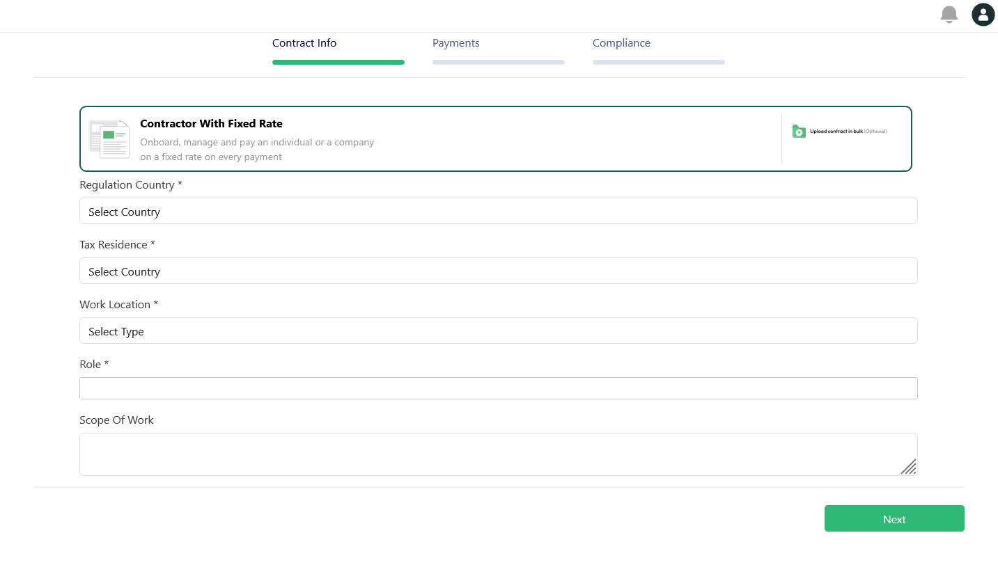The width and height of the screenshot is (998, 565).
Task: Click the progress bar under Compliance
Action: tap(659, 62)
